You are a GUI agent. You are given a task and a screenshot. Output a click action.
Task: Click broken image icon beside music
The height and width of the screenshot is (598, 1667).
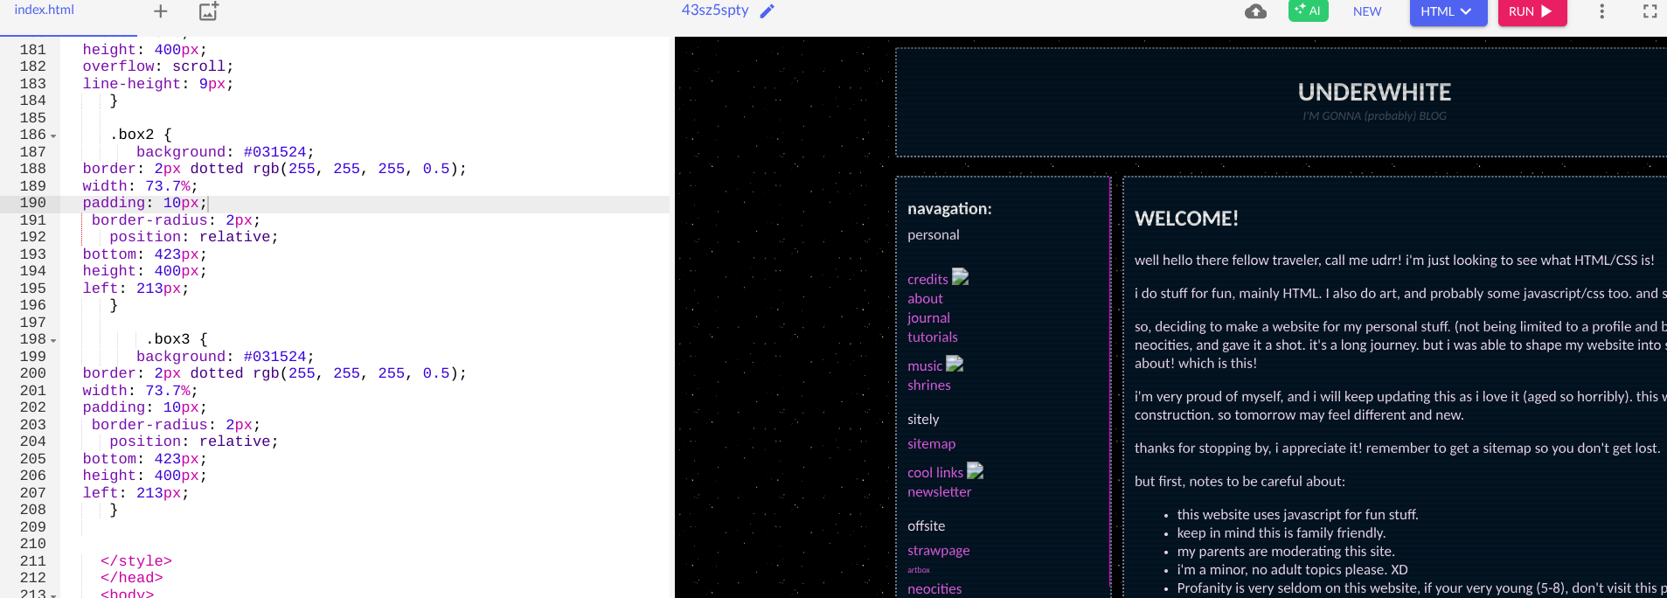click(955, 364)
